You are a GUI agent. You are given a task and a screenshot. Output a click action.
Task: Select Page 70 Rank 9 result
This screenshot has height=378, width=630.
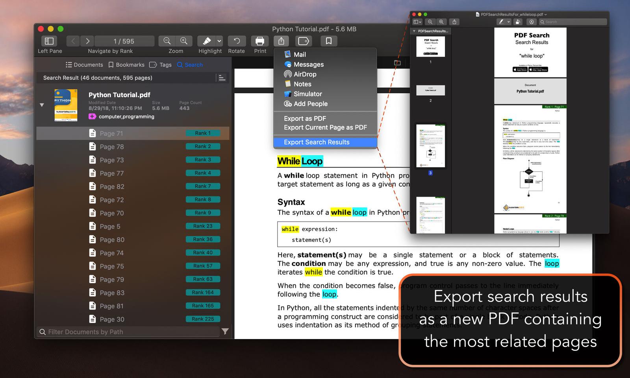point(133,213)
